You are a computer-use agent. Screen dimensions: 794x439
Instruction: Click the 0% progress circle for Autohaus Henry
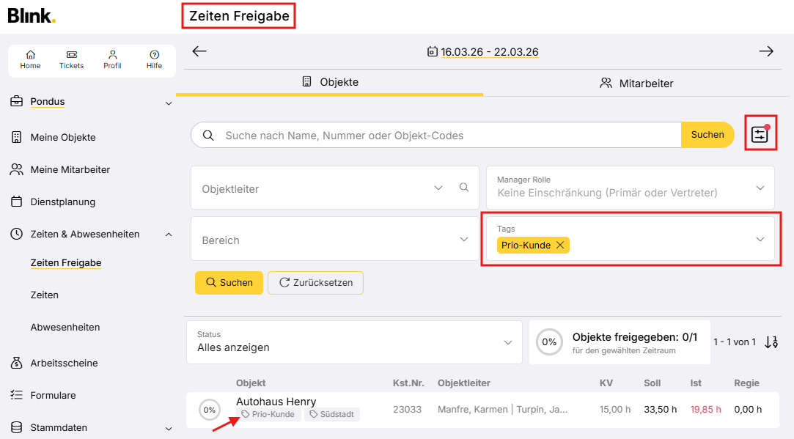pos(210,410)
